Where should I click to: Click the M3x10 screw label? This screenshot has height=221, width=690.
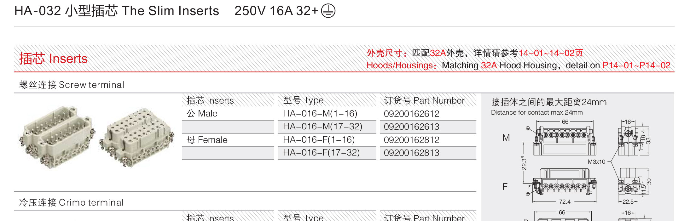click(x=596, y=162)
